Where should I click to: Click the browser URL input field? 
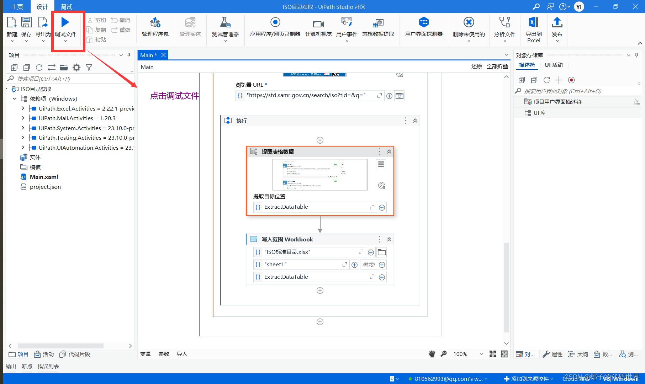coord(310,96)
